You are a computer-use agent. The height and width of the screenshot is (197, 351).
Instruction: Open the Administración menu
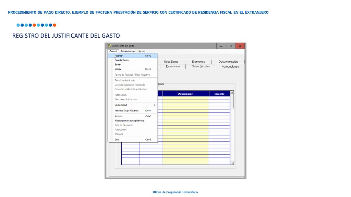(x=128, y=51)
